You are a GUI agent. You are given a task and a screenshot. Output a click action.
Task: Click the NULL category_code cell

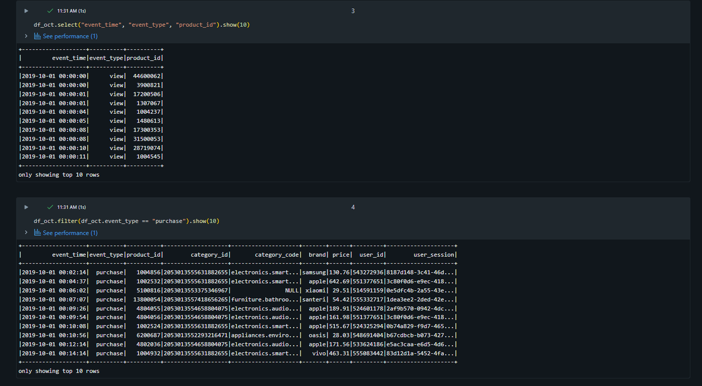click(x=292, y=290)
